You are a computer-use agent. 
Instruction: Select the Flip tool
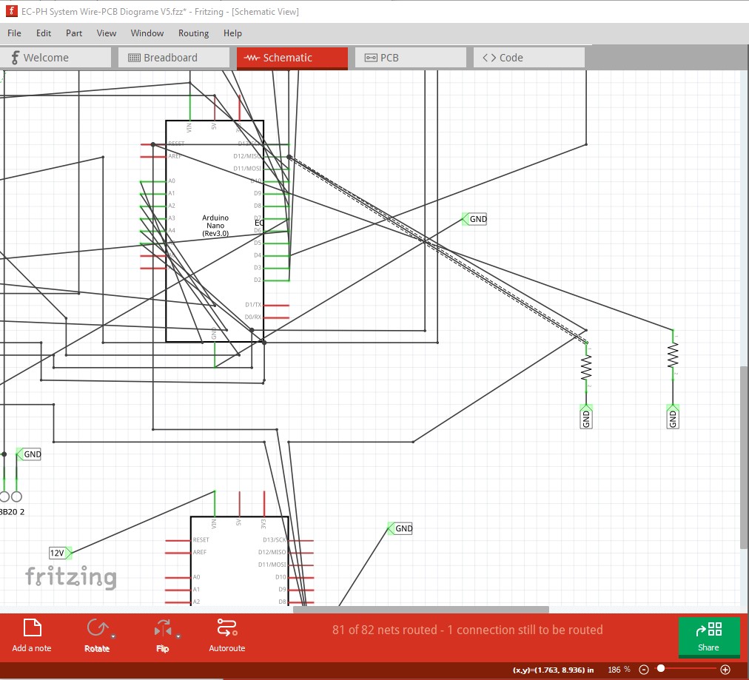coord(161,630)
